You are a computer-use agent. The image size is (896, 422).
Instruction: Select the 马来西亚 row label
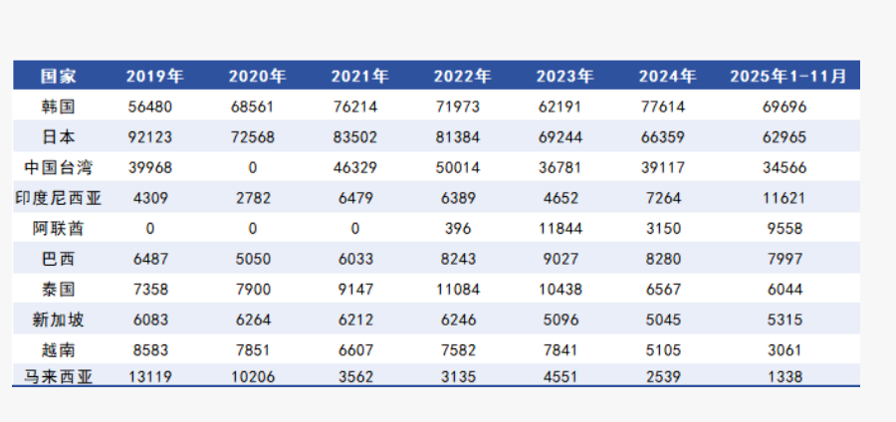[x=58, y=376]
